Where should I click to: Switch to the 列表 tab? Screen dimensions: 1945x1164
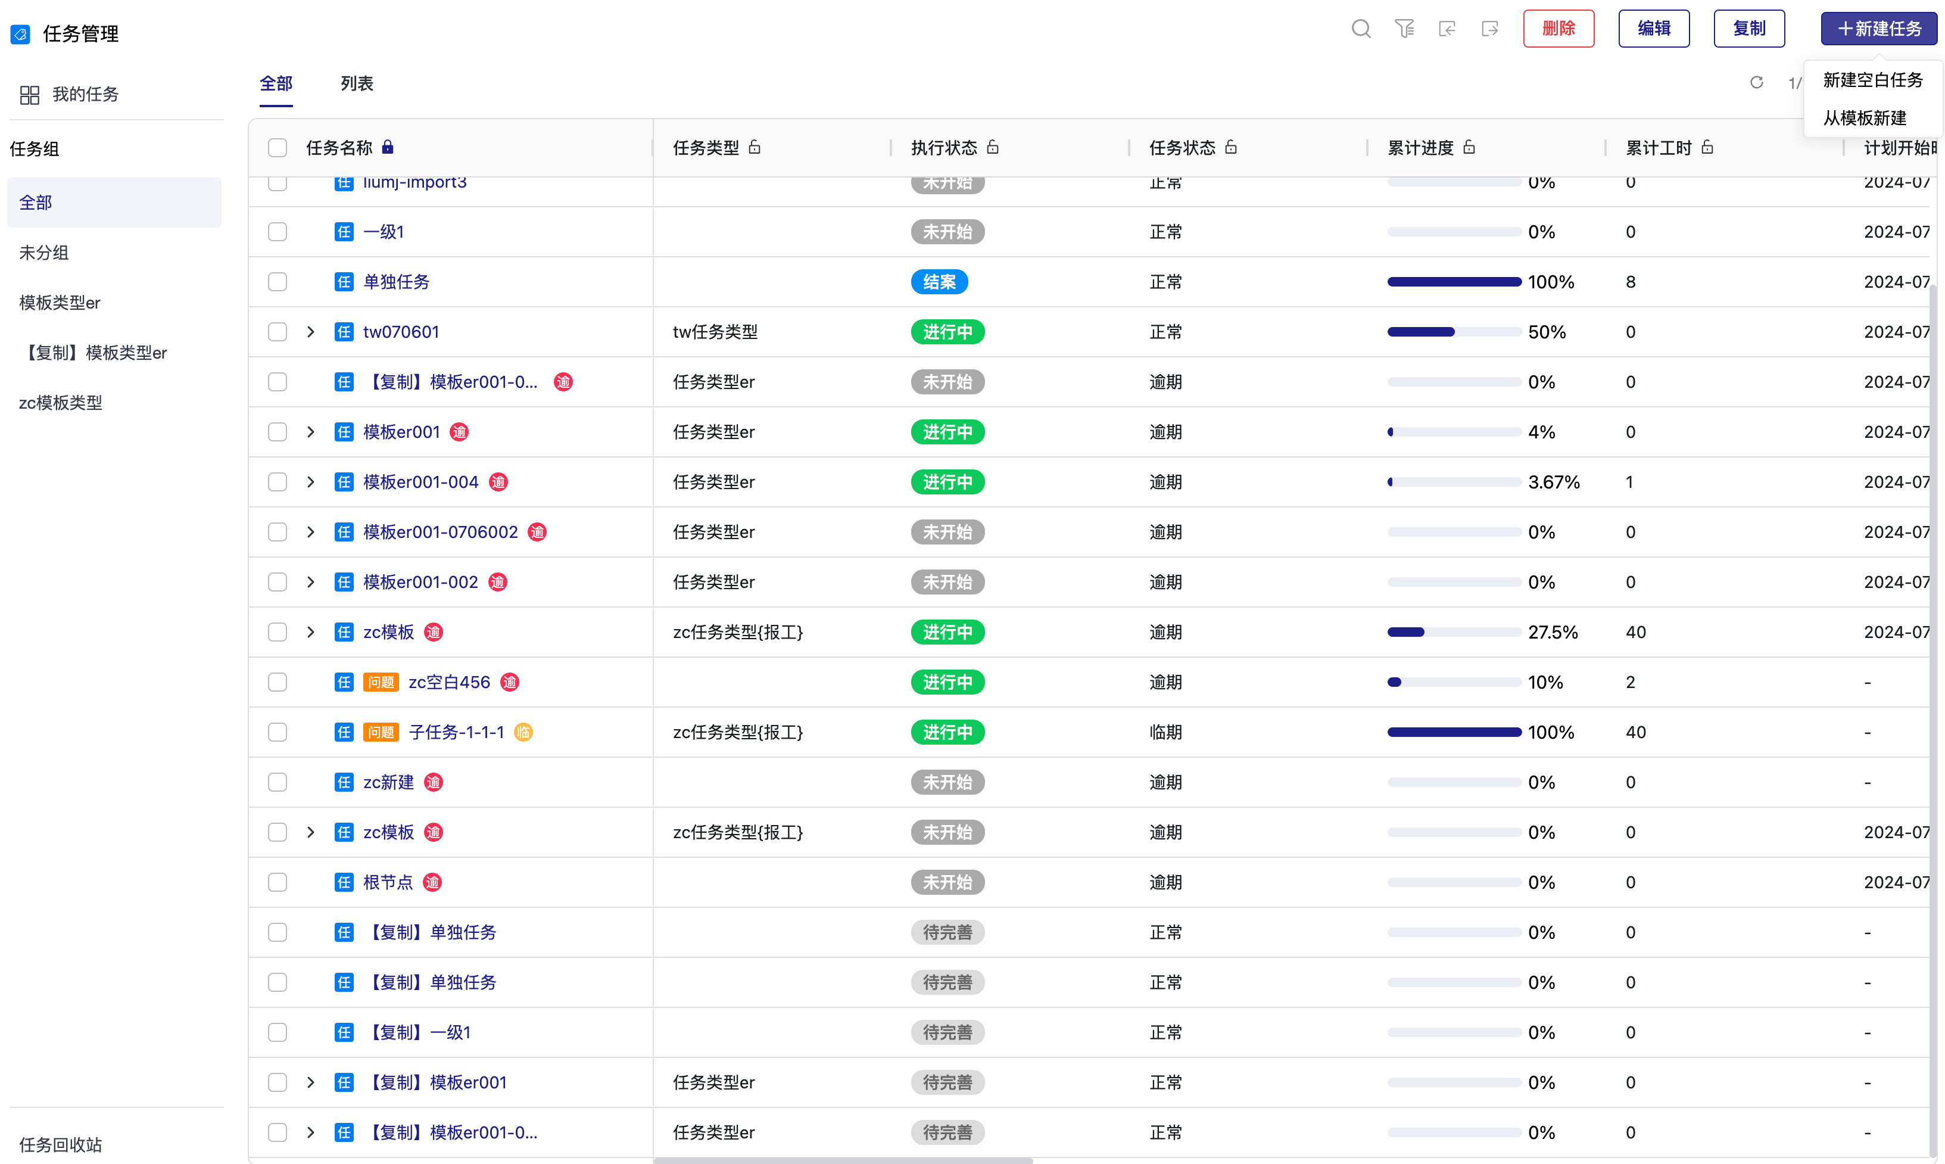pyautogui.click(x=357, y=83)
